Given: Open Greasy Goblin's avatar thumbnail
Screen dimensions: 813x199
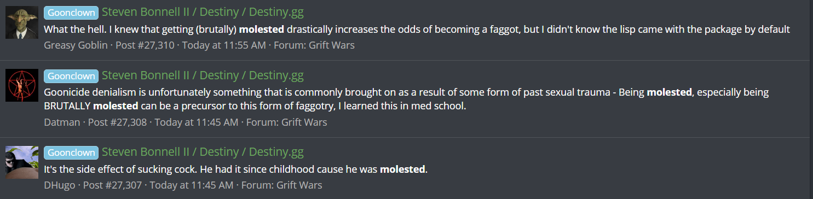Looking at the screenshot, I should (22, 22).
